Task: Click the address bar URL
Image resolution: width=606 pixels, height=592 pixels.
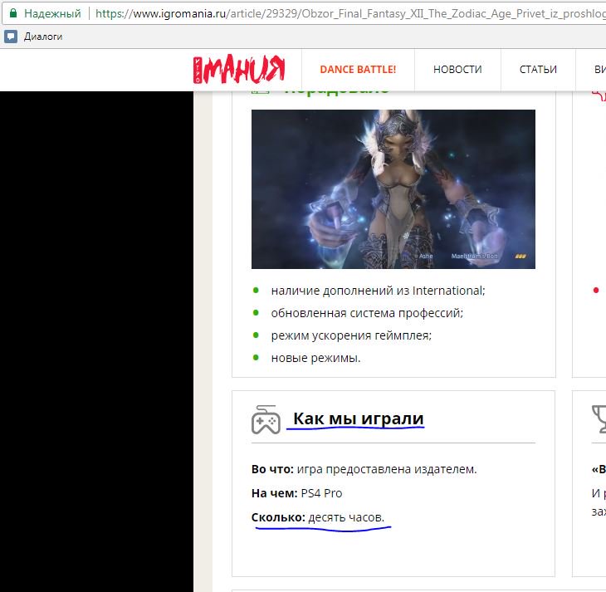Action: [350, 13]
